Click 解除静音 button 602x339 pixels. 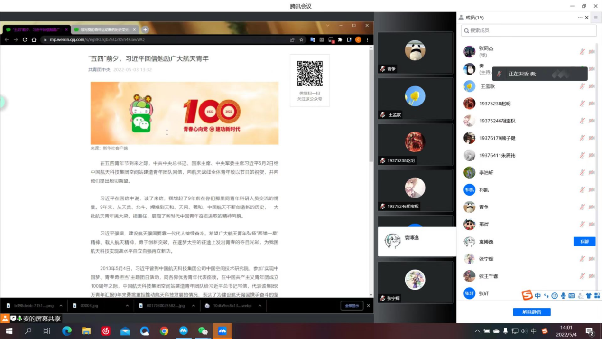tap(531, 312)
